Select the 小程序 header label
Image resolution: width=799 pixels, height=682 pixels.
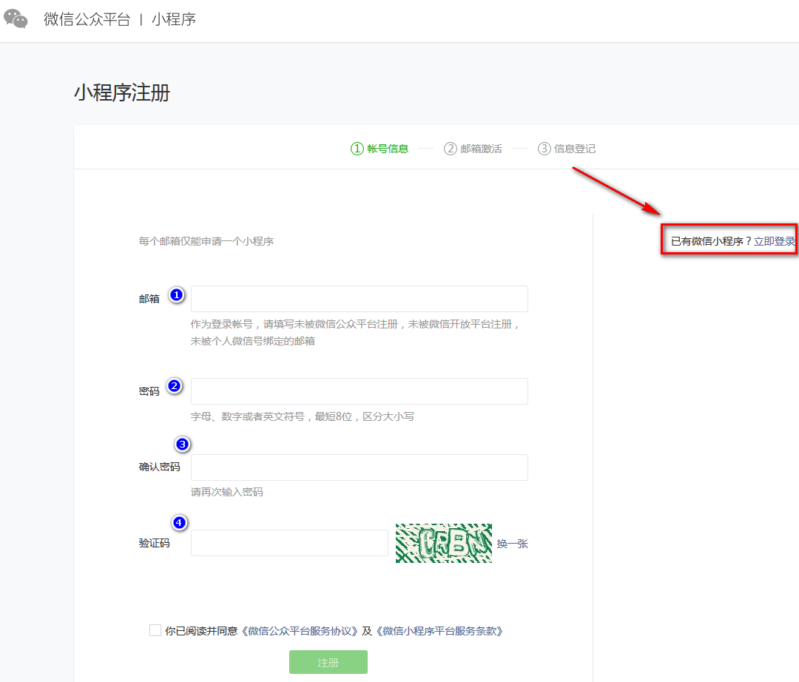(x=174, y=19)
